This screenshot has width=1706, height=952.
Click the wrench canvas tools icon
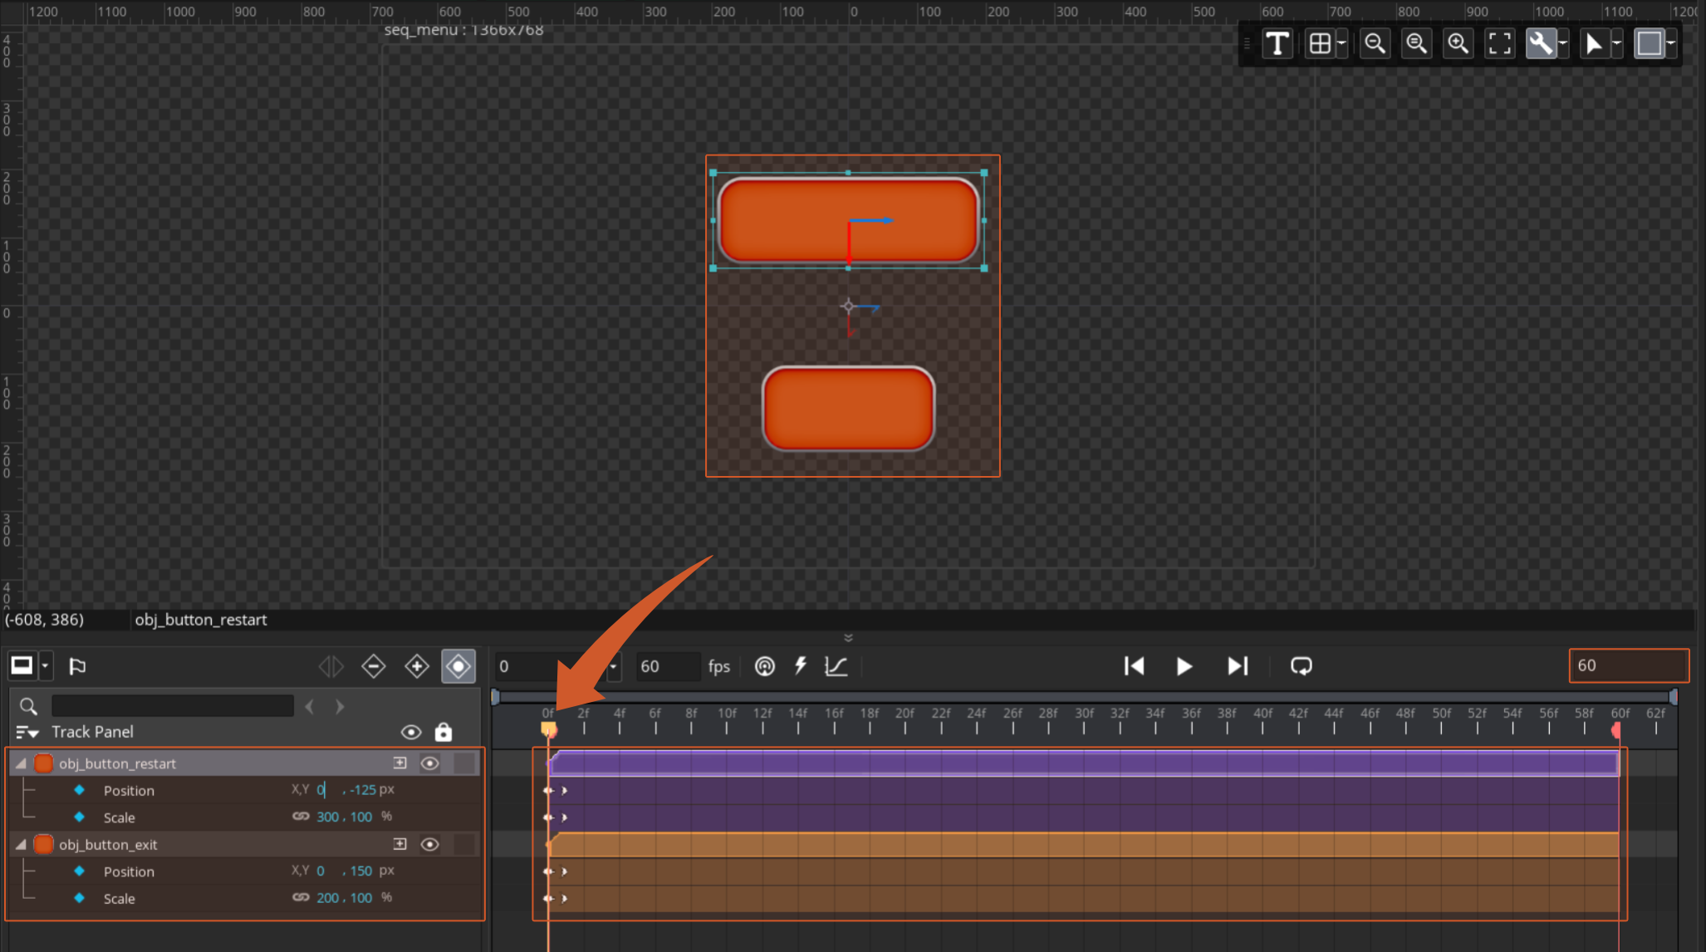pos(1541,43)
